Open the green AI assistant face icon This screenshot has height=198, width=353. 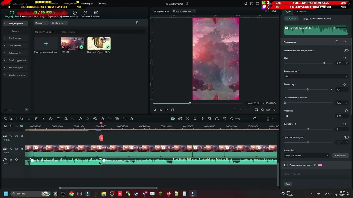[x=173, y=119]
